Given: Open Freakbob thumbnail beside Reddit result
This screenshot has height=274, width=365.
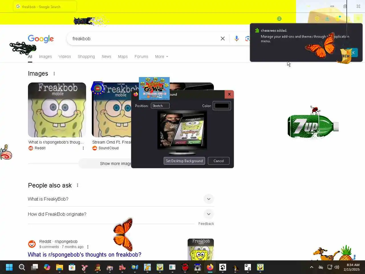Looking at the screenshot, I should point(201,249).
